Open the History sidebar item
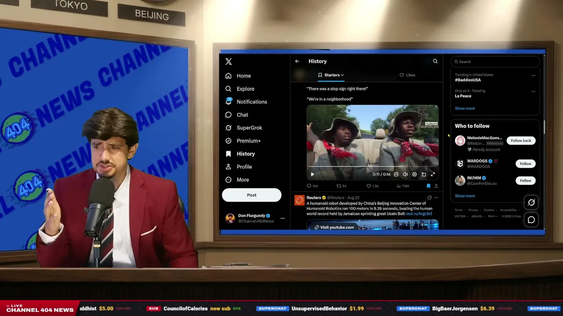Image resolution: width=563 pixels, height=316 pixels. 240,154
